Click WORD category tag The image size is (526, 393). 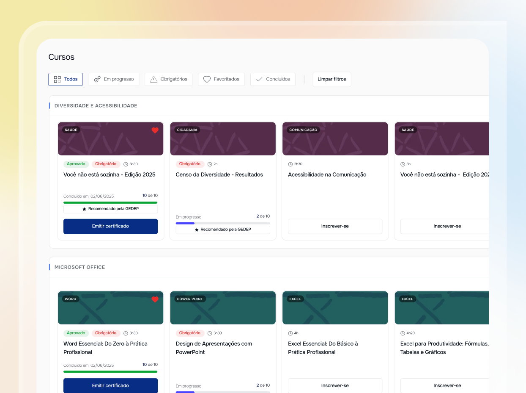click(x=71, y=299)
